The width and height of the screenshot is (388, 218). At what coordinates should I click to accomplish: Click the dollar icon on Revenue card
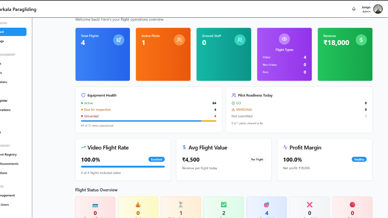click(x=361, y=40)
